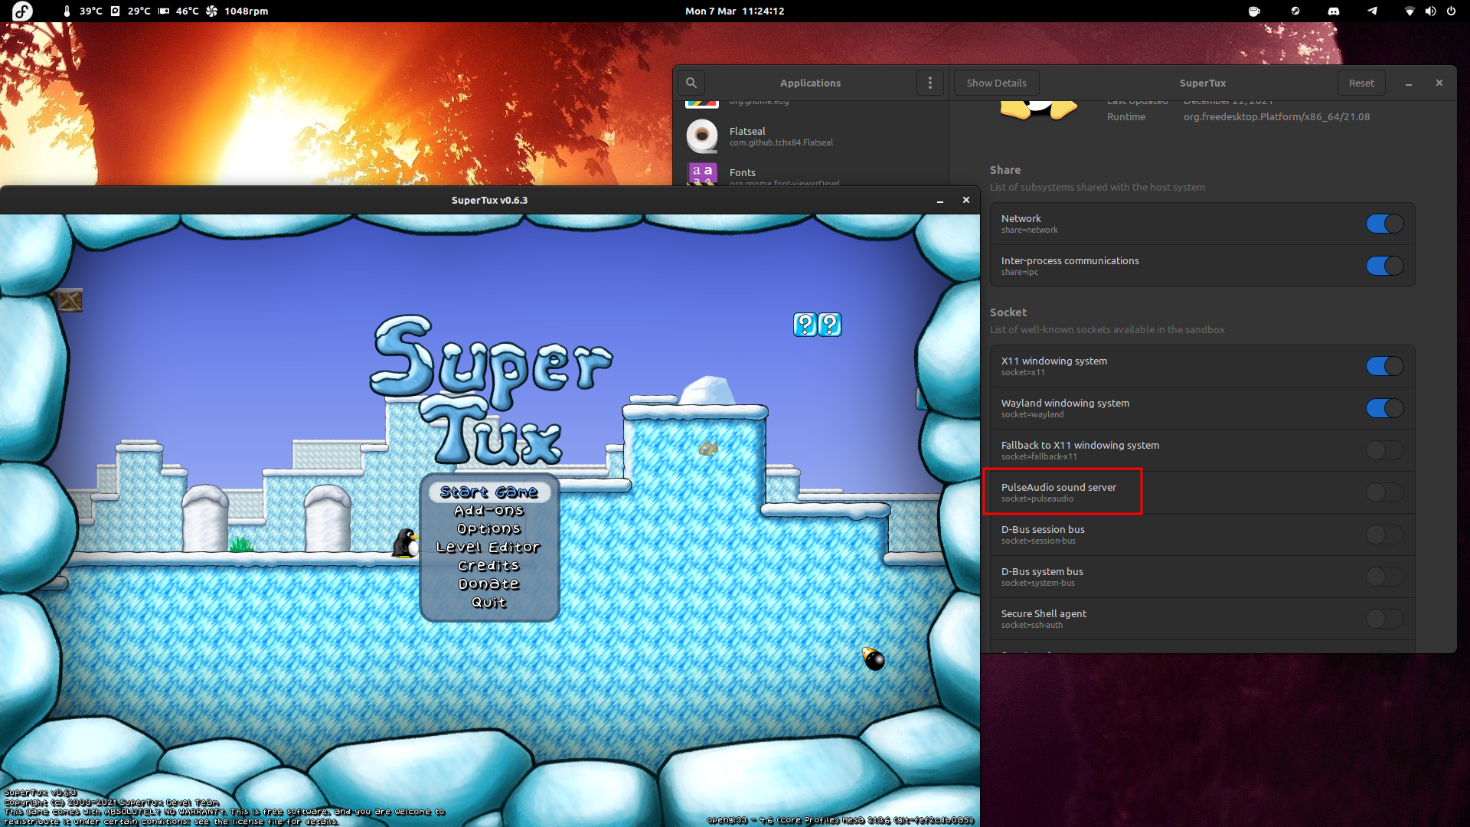Image resolution: width=1470 pixels, height=827 pixels.
Task: Click the coffee cup caffeine indicator
Action: click(x=1253, y=11)
